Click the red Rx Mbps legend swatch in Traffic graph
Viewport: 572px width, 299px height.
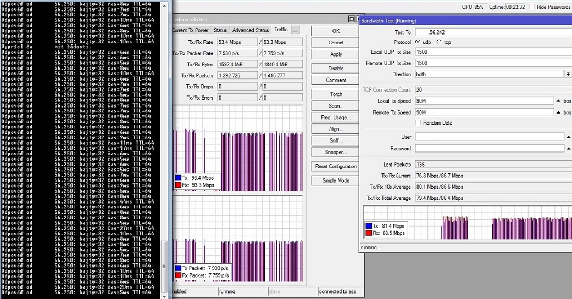(178, 185)
